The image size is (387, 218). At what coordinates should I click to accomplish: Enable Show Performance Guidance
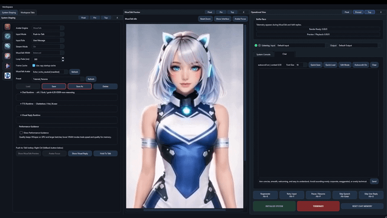[x=21, y=133]
